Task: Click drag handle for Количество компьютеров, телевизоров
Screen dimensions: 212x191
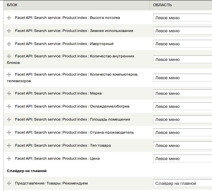Action: tap(9, 75)
